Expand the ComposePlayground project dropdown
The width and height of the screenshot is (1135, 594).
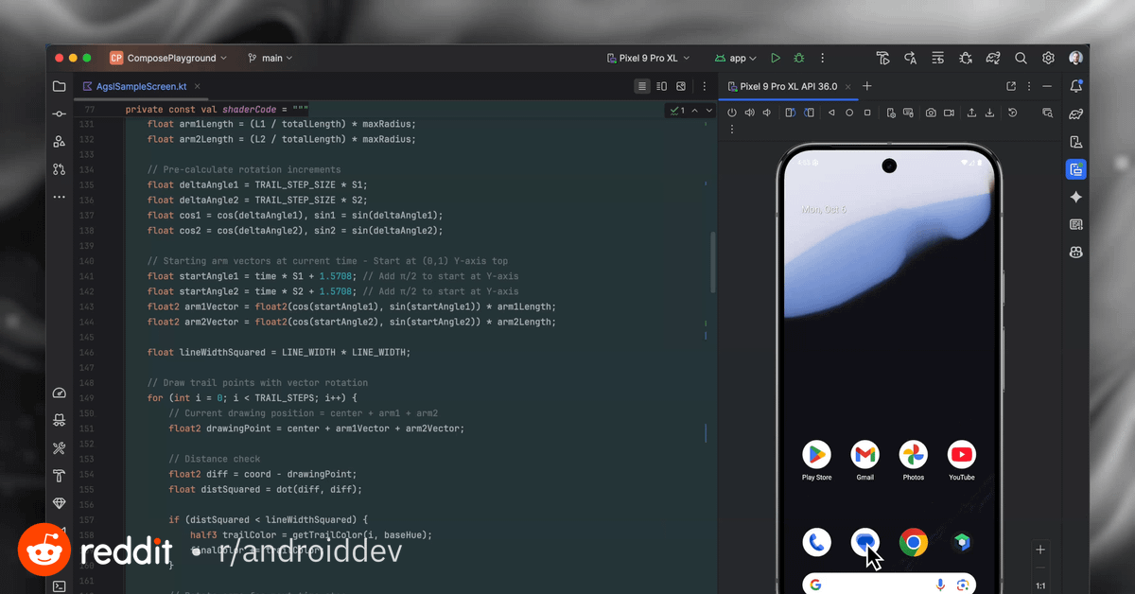[168, 58]
